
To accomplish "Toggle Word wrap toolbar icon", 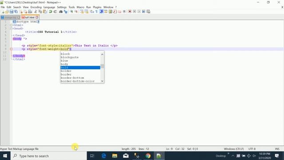I will [x=92, y=12].
